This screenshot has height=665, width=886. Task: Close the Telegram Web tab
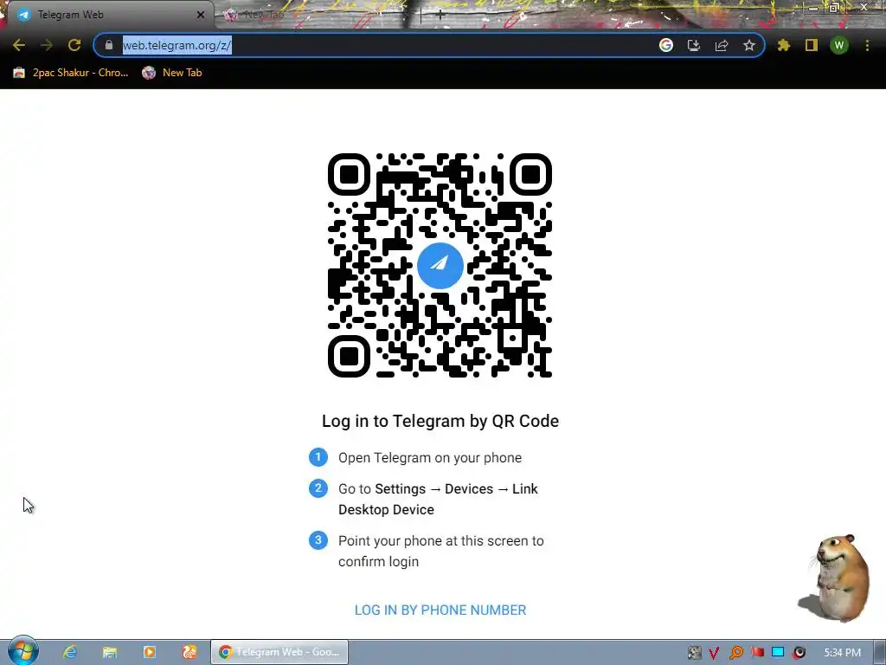click(200, 15)
